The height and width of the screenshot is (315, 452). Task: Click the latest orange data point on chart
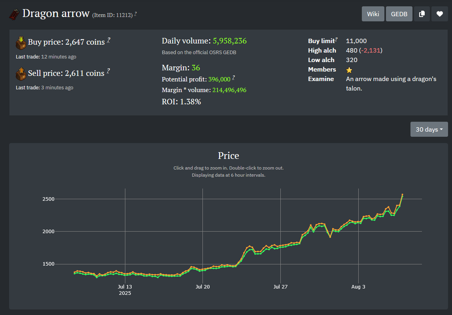(x=403, y=194)
